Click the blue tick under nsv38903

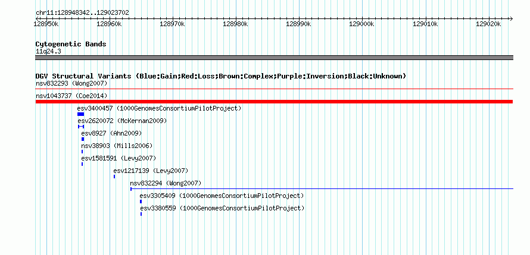[x=82, y=152]
